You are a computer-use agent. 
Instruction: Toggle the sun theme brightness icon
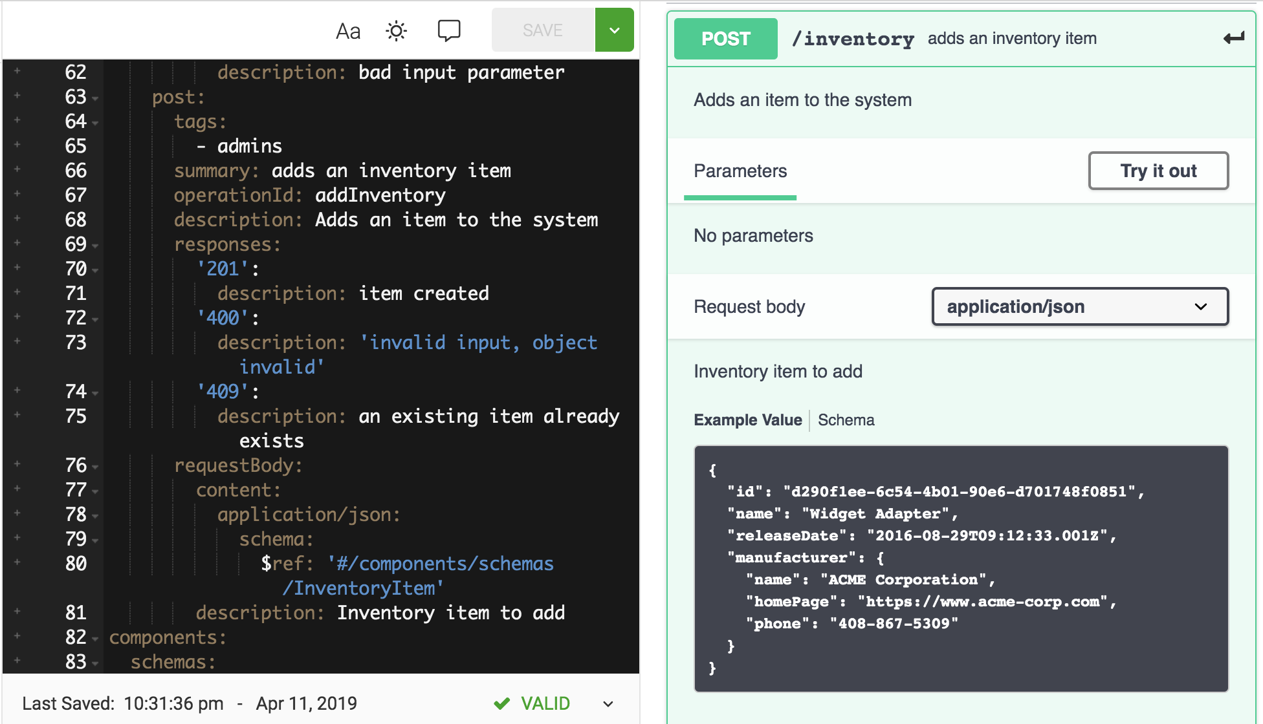pos(396,30)
